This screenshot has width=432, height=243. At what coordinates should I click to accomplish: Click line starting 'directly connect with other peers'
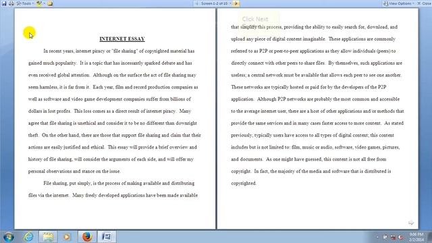pyautogui.click(x=317, y=63)
